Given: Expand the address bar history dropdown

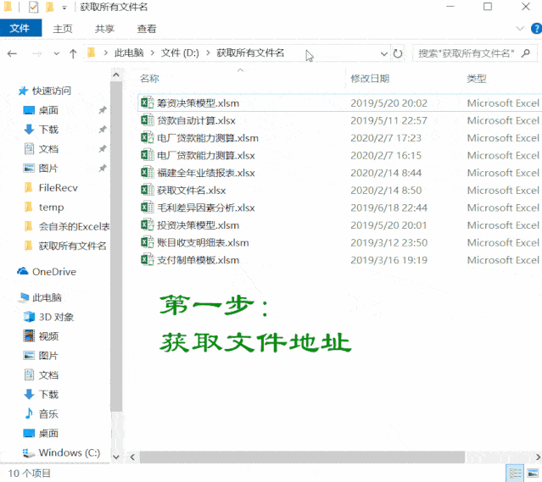Looking at the screenshot, I should click(x=383, y=54).
